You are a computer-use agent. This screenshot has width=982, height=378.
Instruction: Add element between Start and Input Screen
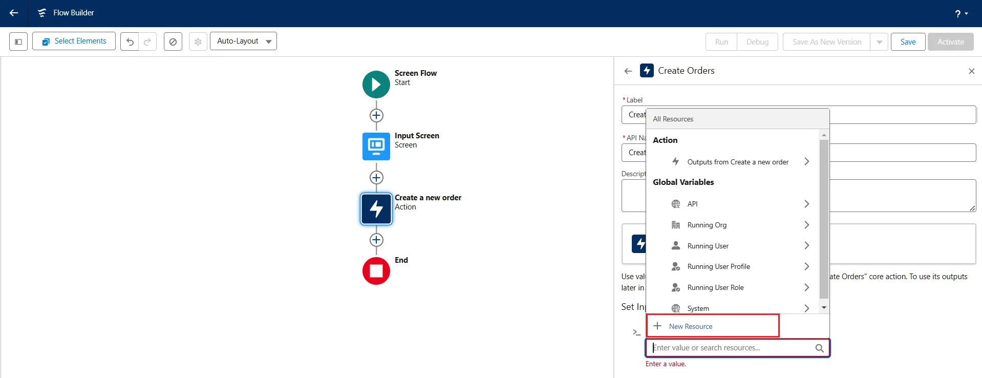coord(376,115)
